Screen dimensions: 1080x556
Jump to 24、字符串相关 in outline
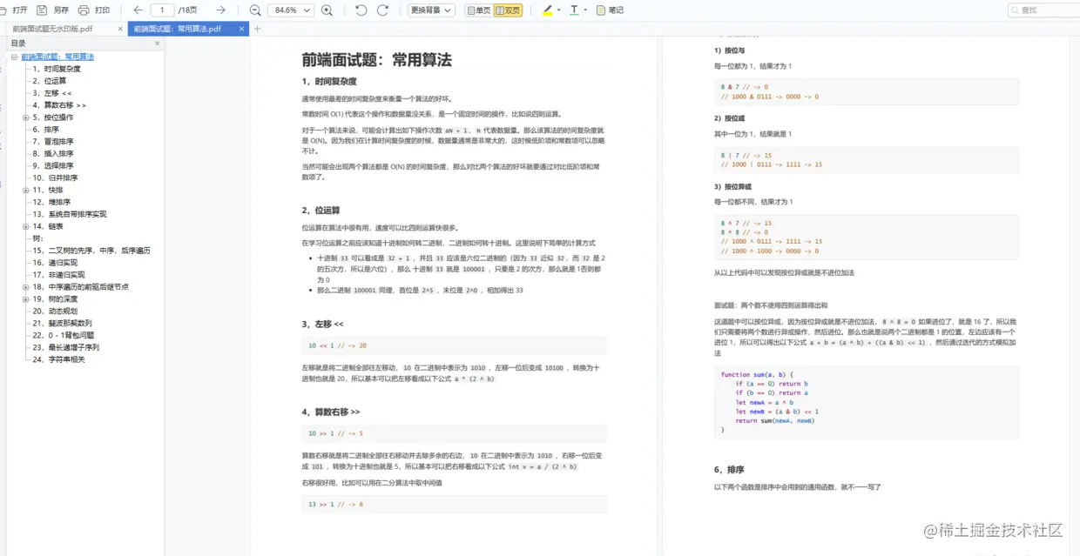point(58,359)
